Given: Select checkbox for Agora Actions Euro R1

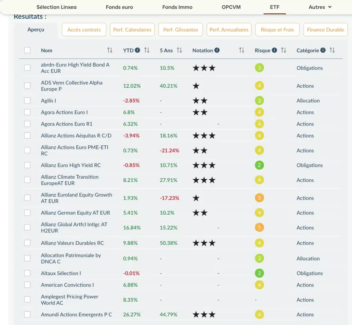Looking at the screenshot, I should (27, 124).
